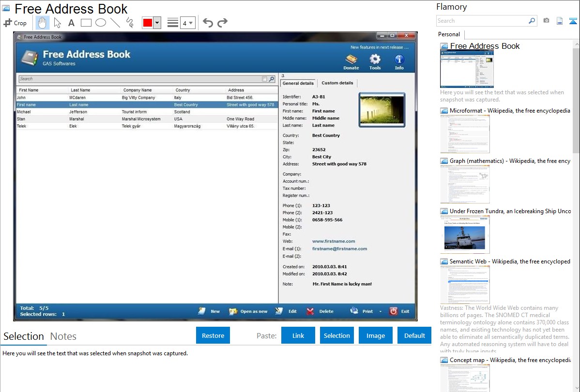580x392 pixels.
Task: Click the firstname@firstname.com email link
Action: coord(339,248)
